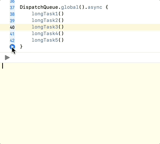Click the longTask2() call
Viewport: 160px width, 144px height.
click(48, 20)
